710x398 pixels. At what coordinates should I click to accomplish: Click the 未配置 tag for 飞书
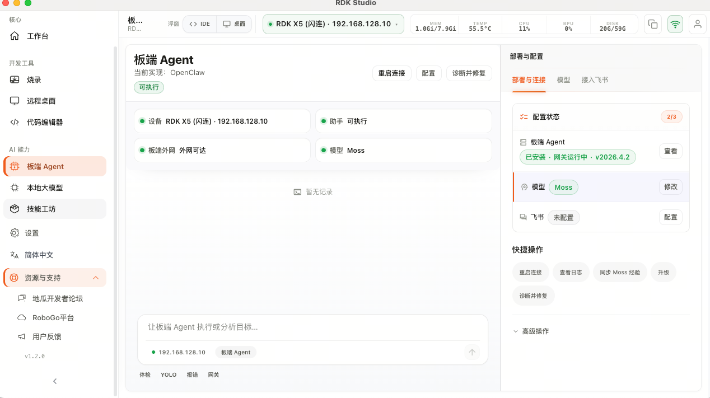(563, 217)
